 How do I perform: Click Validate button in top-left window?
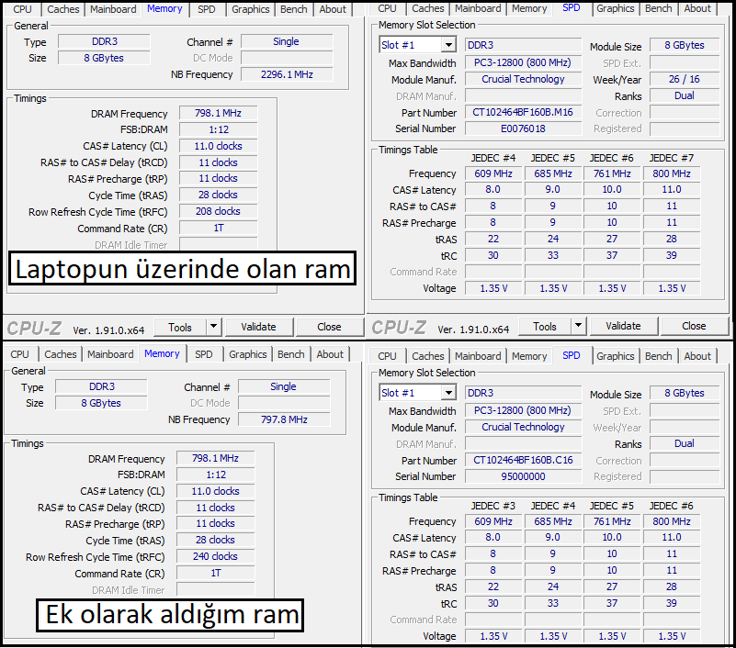pyautogui.click(x=258, y=327)
